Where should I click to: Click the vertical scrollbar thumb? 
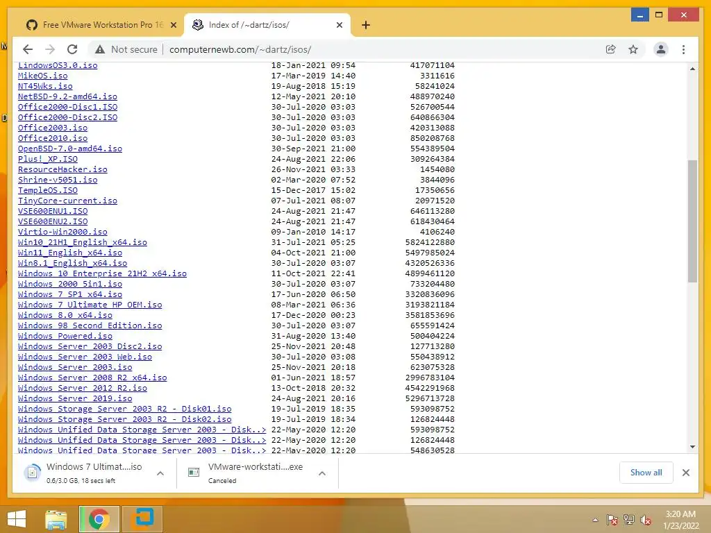tap(692, 221)
